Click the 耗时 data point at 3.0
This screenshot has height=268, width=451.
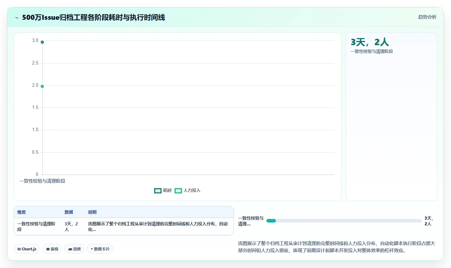42,42
